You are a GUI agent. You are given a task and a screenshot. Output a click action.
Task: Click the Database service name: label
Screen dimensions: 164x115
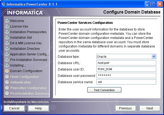tap(76, 82)
